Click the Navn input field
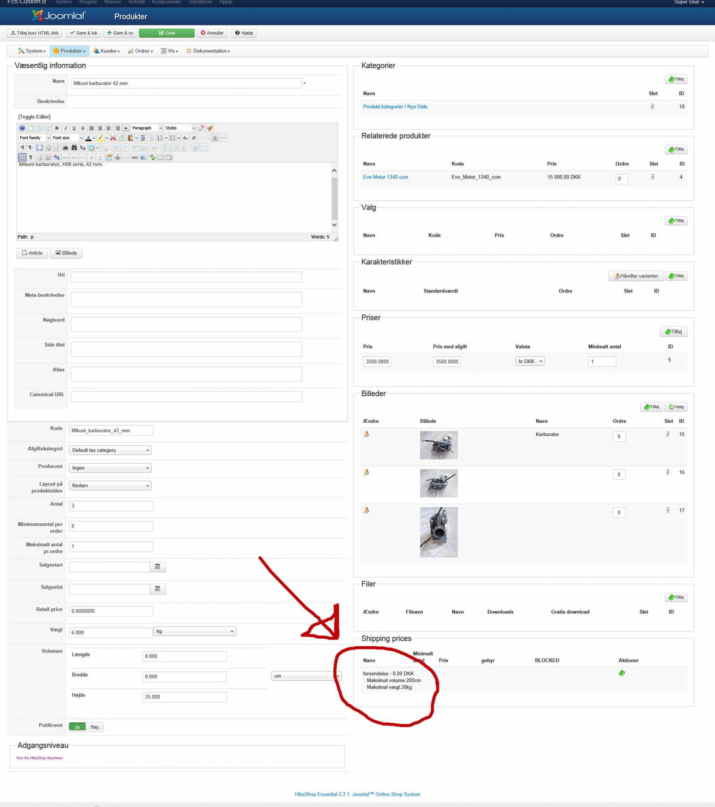 (186, 83)
